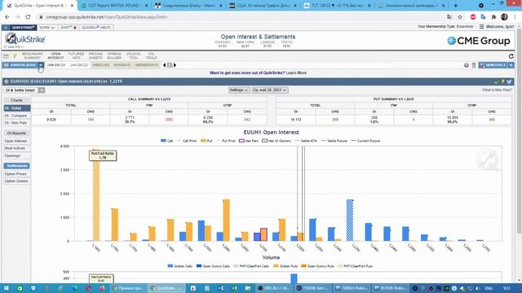Toggle Globex Calls in volume legend
The width and height of the screenshot is (522, 293).
pos(180,266)
